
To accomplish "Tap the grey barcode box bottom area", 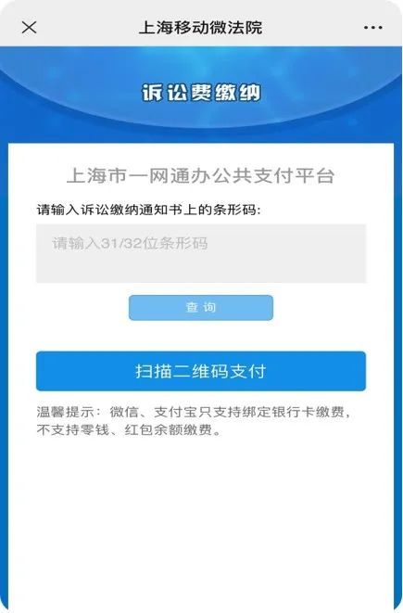I will [x=201, y=270].
